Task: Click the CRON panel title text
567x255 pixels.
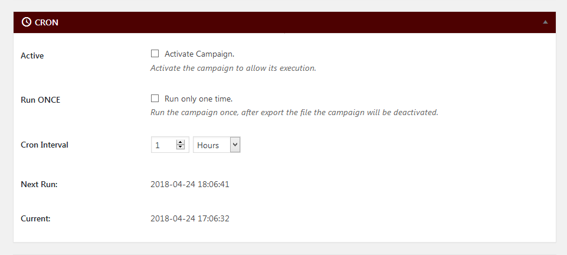Action: click(x=46, y=22)
